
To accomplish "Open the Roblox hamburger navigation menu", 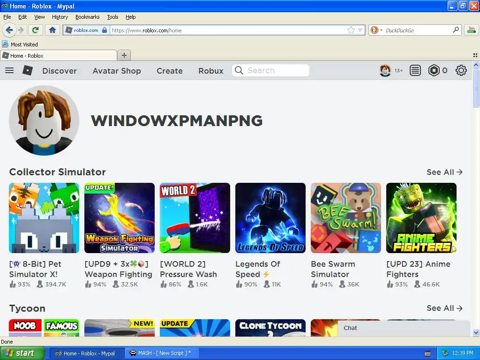I will [9, 70].
